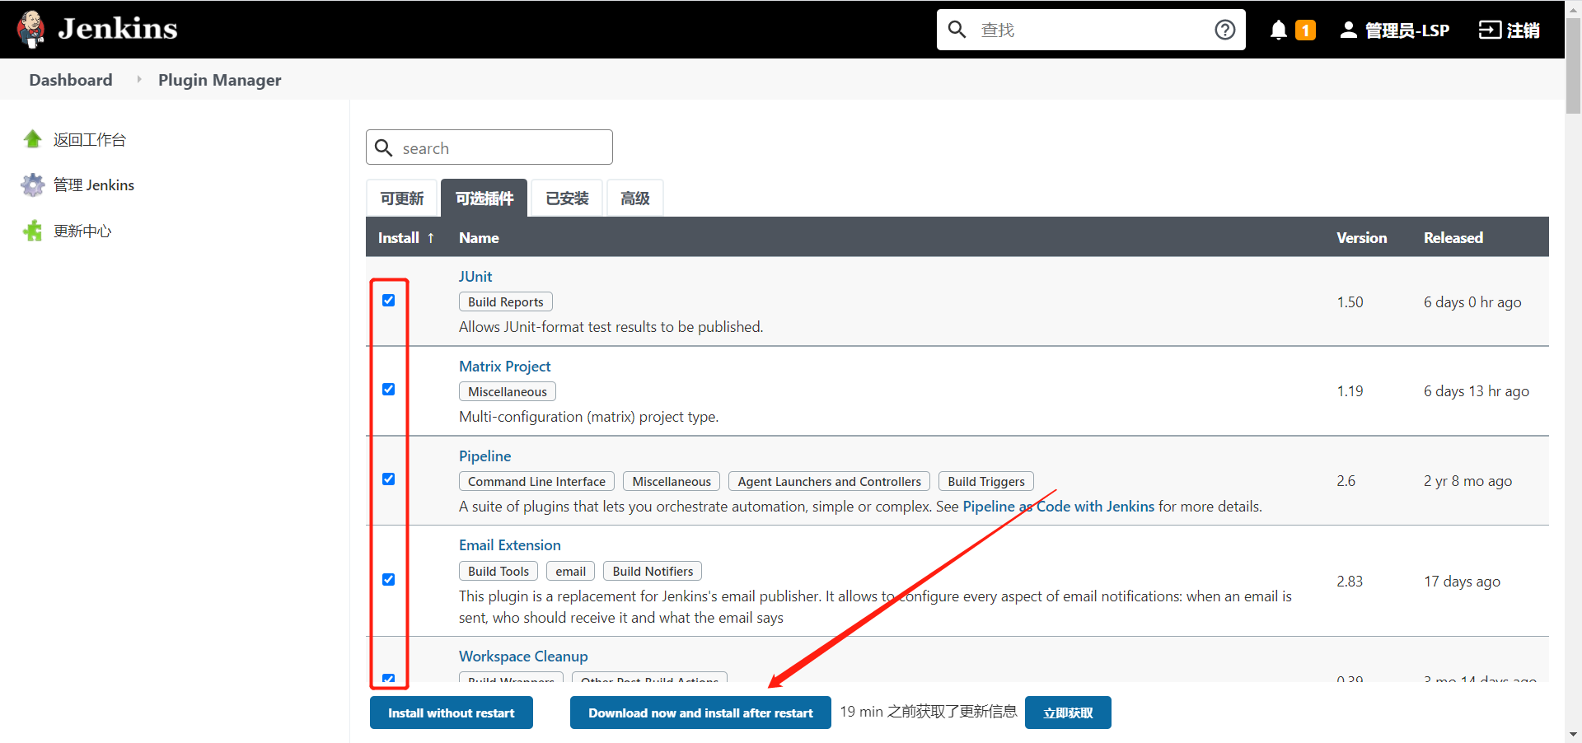Click the scrollbar down arrow
Screen dimensions: 1582x743
pos(1573,734)
